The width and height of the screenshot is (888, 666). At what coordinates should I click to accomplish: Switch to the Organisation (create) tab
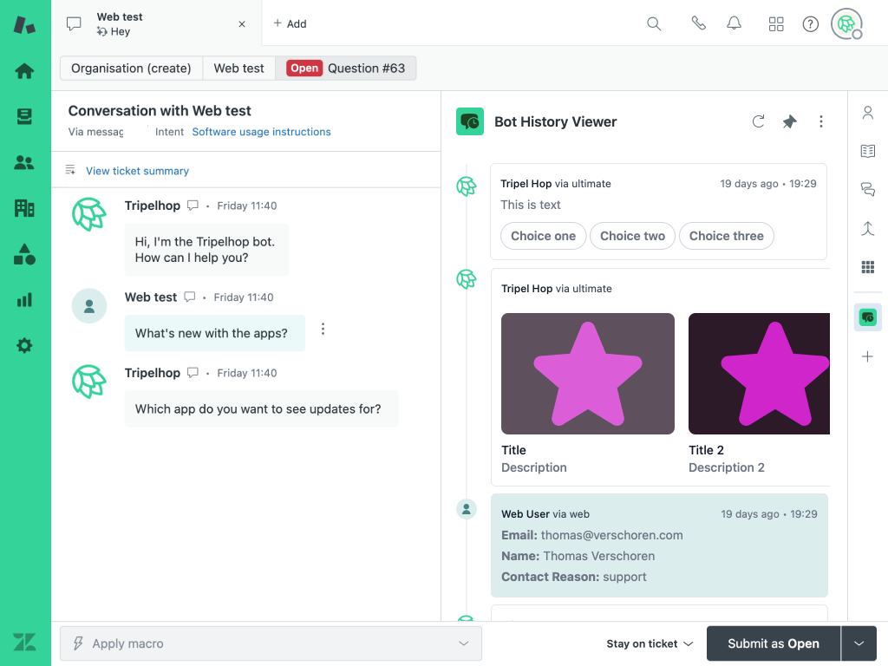pyautogui.click(x=131, y=69)
